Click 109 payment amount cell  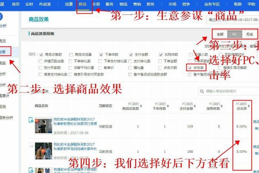click(x=190, y=127)
